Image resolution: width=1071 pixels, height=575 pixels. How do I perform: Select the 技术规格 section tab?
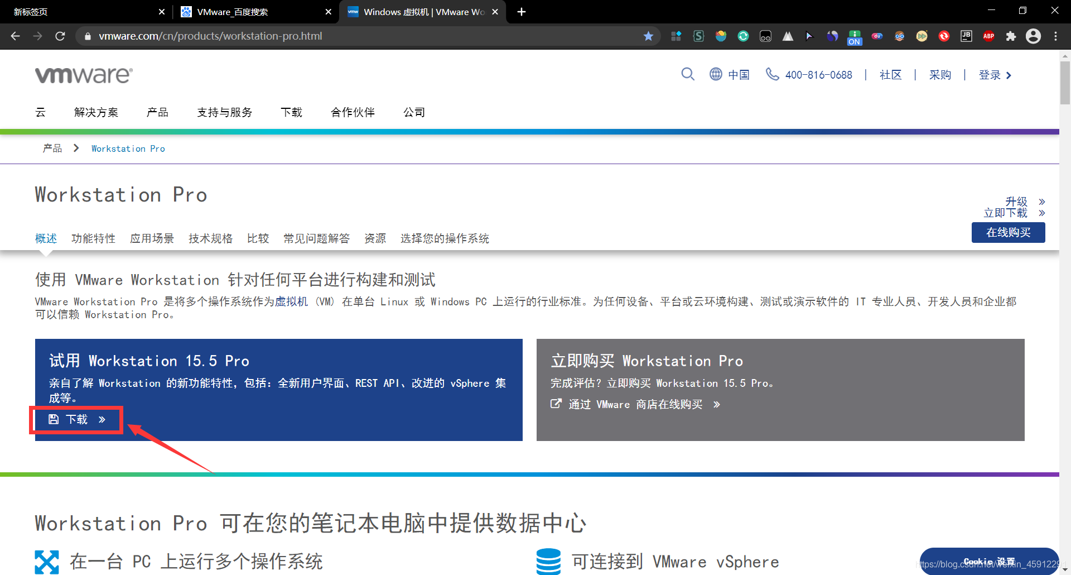pyautogui.click(x=210, y=238)
